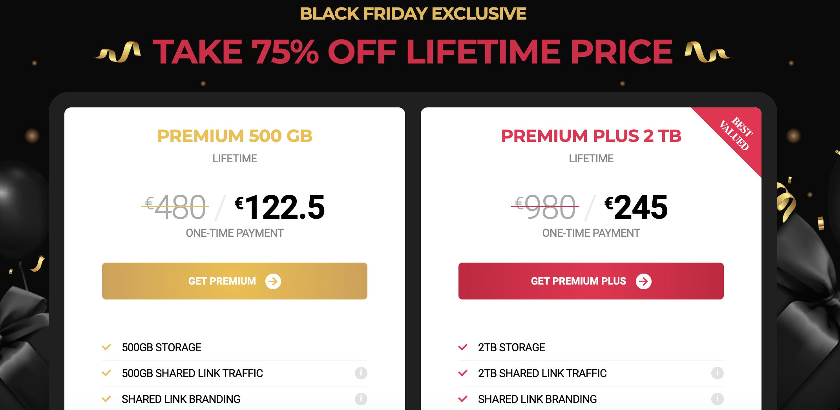The width and height of the screenshot is (840, 410).
Task: Click the gold checkmark next to 500GB Shared Link Traffic
Action: tap(106, 373)
